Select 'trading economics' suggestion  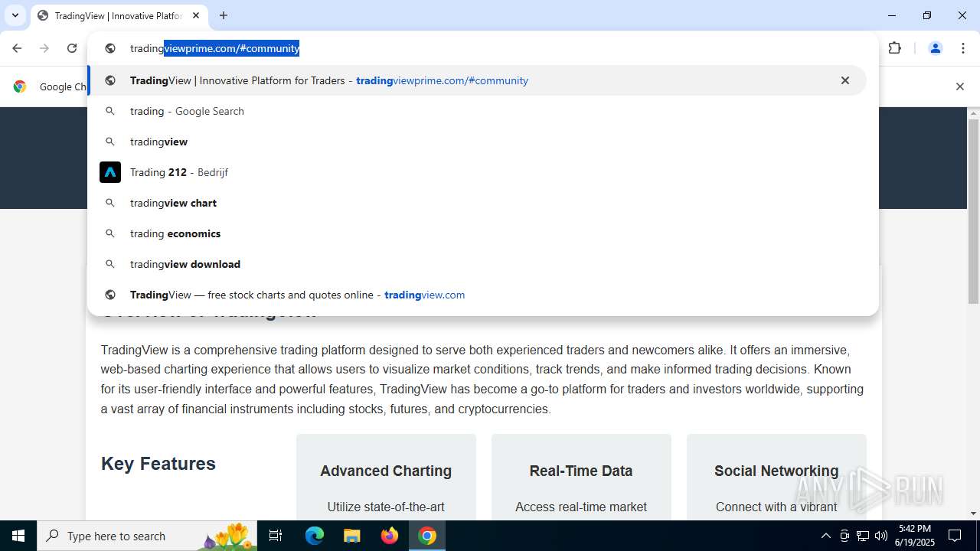pos(477,233)
